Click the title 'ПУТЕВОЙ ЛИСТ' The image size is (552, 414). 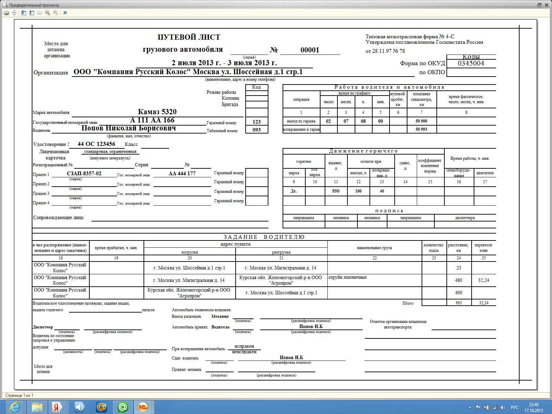coord(189,37)
